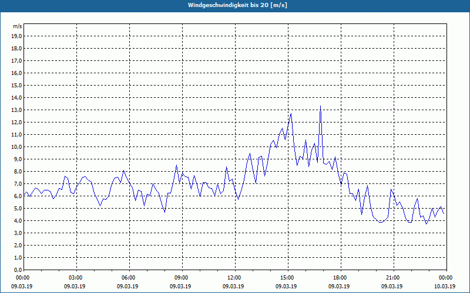470x293 pixels.
Task: Click the 09.03.19 date under 12:00
Action: (233, 287)
